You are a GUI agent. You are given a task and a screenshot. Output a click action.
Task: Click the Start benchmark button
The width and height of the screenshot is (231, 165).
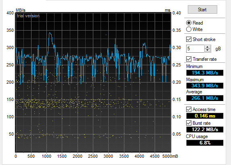coord(202,10)
